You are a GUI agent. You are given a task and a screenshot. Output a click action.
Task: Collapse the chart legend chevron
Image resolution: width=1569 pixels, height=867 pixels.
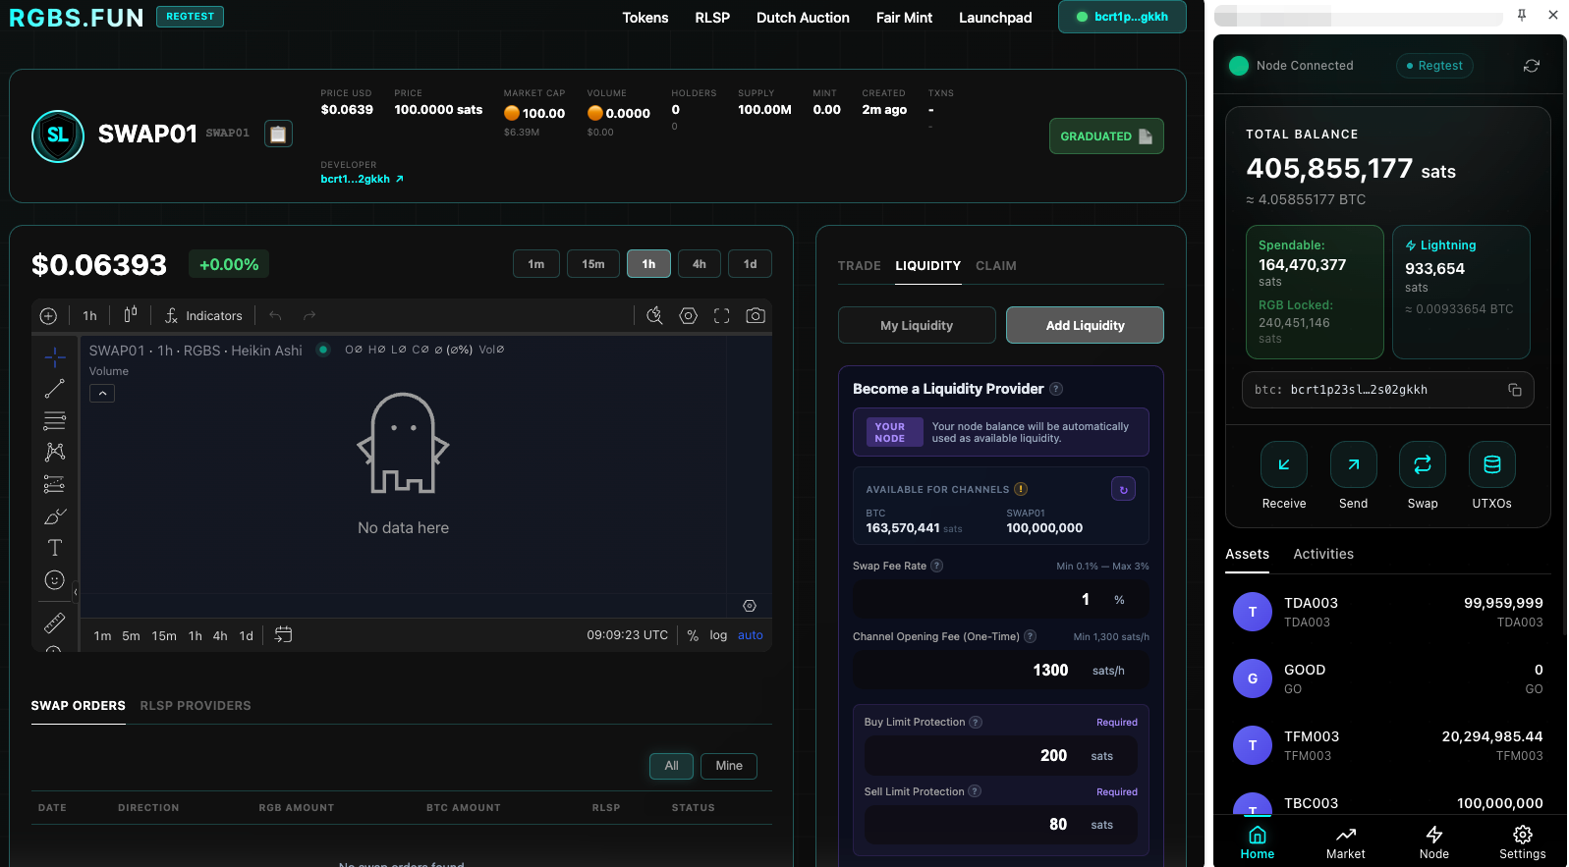pos(102,394)
